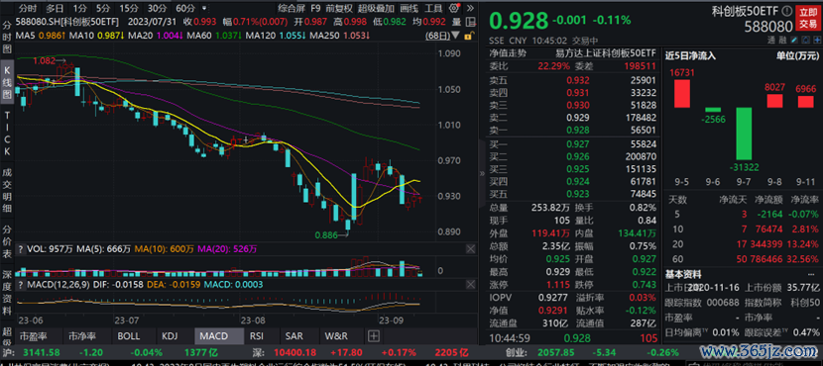This screenshot has height=366, width=823.
Task: Click the info icon beside 科创板50ETF
Action: (x=787, y=11)
